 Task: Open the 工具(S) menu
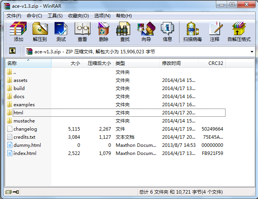click(55, 16)
